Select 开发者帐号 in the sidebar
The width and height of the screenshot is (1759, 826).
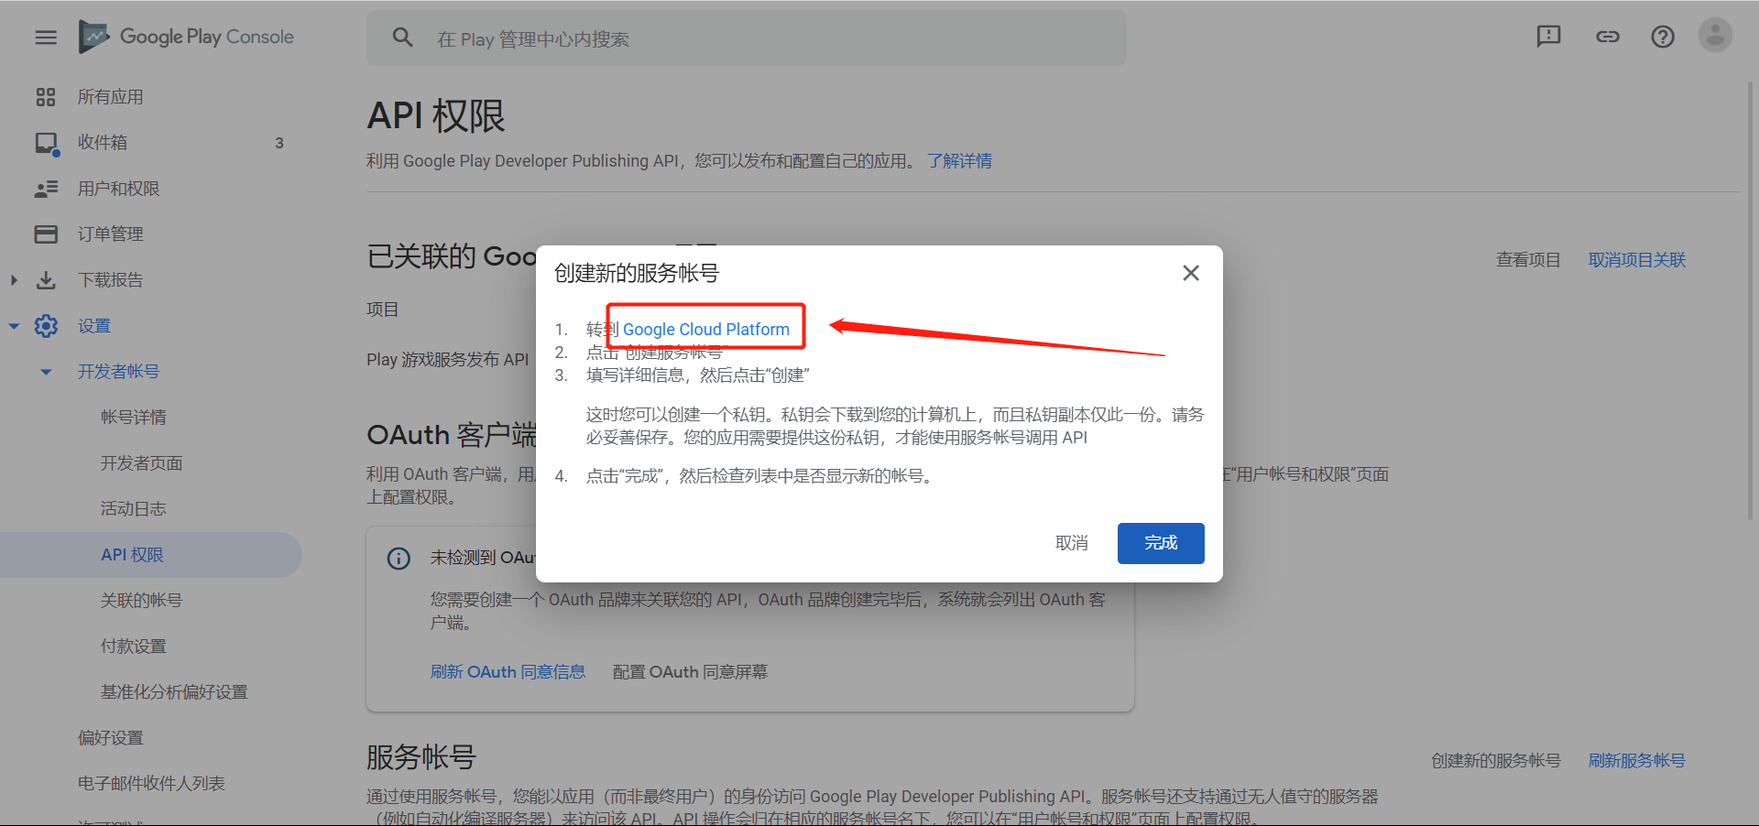tap(118, 372)
